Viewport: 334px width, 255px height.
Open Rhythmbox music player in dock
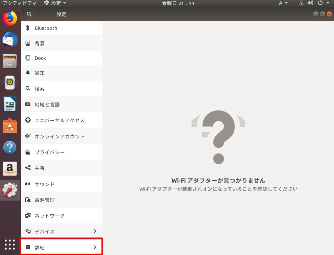[x=10, y=83]
